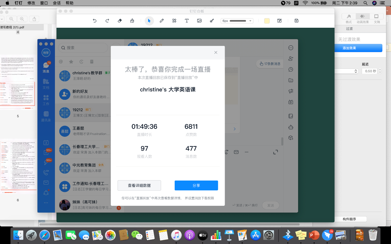Open the shapes tool in whiteboard toolbar

(174, 21)
